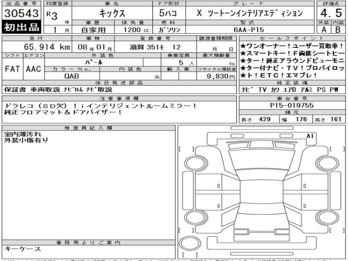Screen dimensions: 348x261
Task: Select the grade text X ツートーンインテリアエディション
Action: pos(250,13)
